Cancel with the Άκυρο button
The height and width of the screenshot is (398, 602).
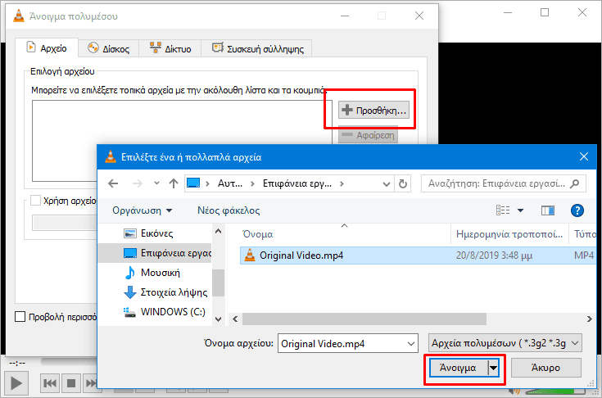click(x=546, y=368)
